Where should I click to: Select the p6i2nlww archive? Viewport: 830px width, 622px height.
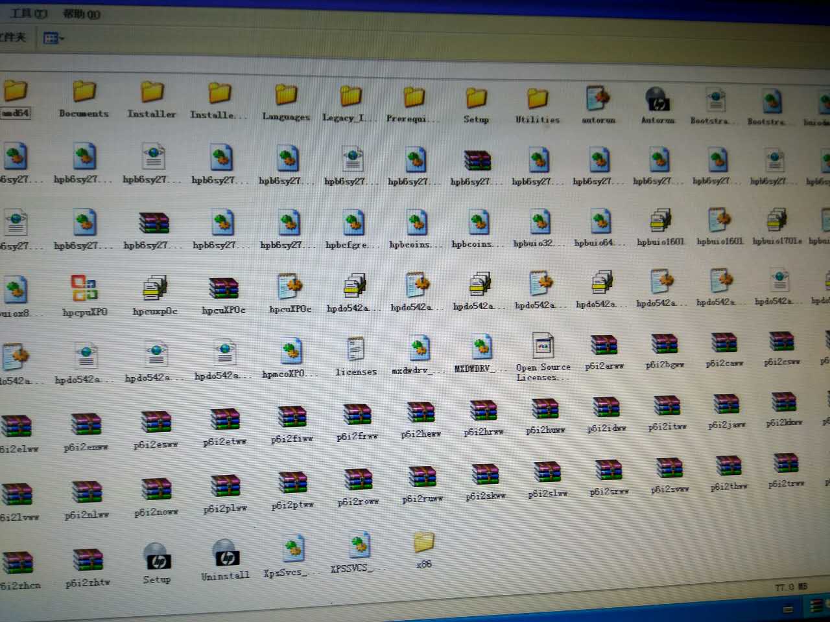[x=87, y=495]
